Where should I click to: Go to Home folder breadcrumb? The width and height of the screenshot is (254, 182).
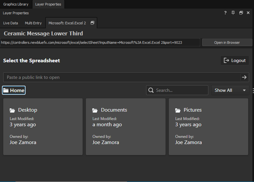[x=14, y=90]
